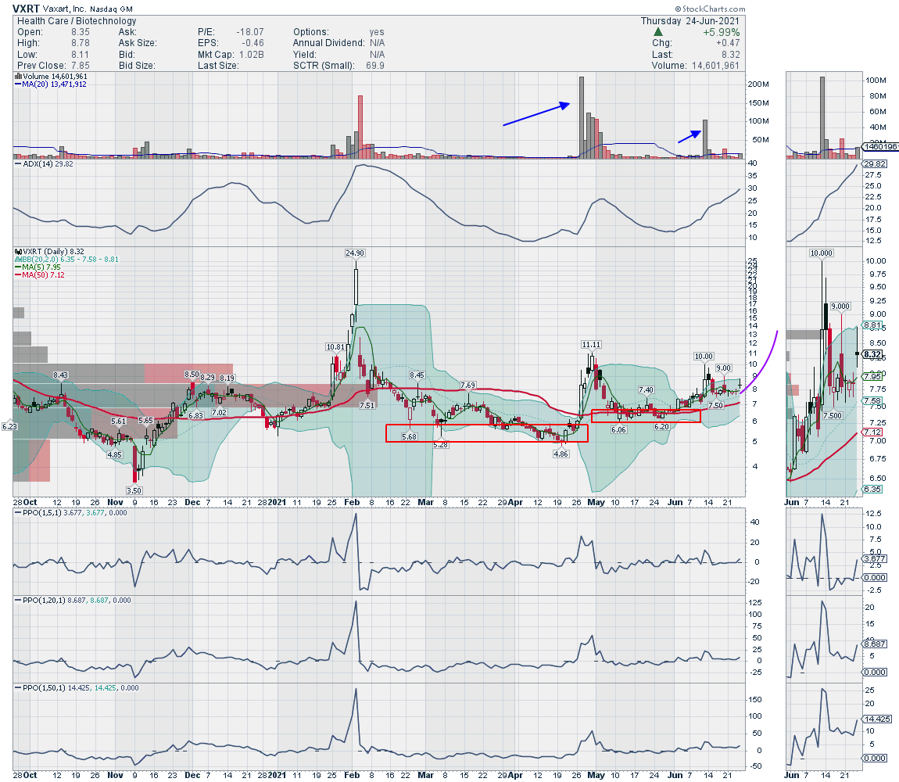This screenshot has width=899, height=782.
Task: Click the short blue arrow near June volume
Action: click(688, 135)
